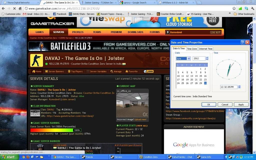The width and height of the screenshot is (256, 160).
Task: Expand the bookmarks overflow chevron
Action: 230,13
